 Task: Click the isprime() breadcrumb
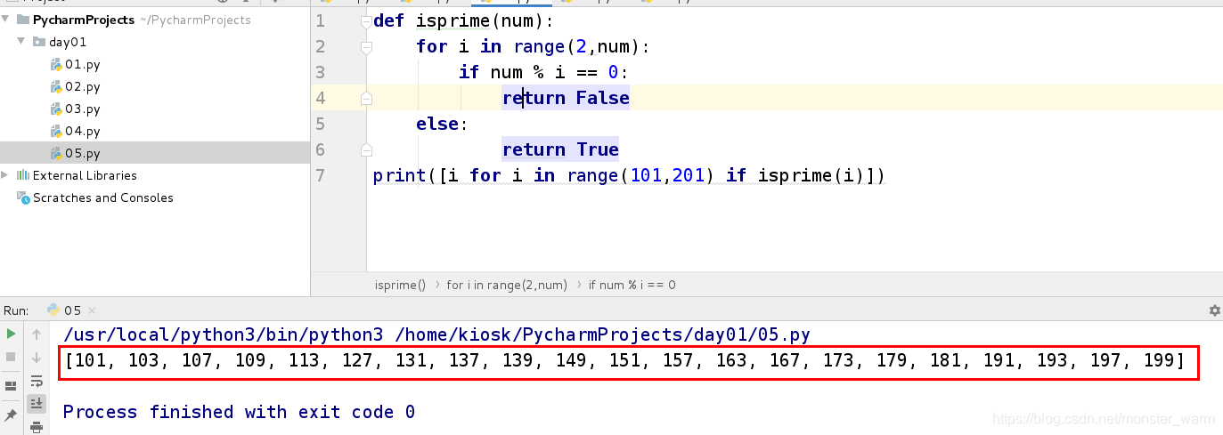(x=400, y=285)
